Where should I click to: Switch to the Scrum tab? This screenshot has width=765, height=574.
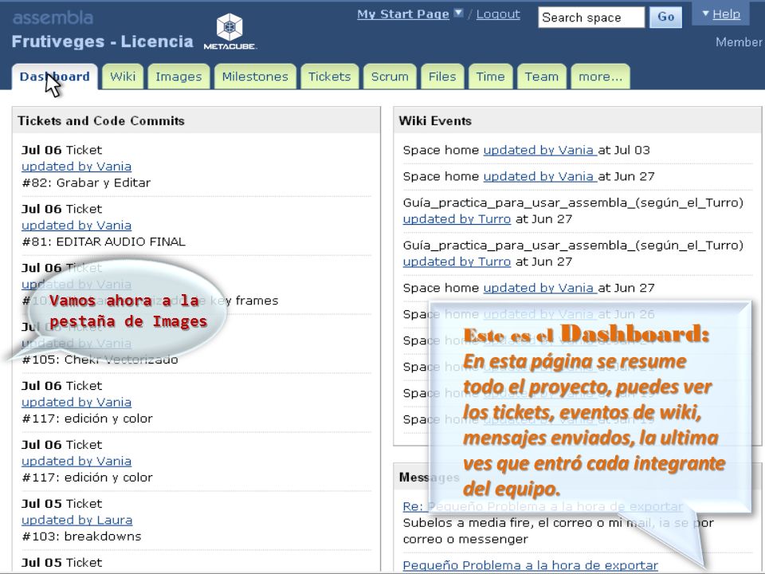tap(390, 77)
